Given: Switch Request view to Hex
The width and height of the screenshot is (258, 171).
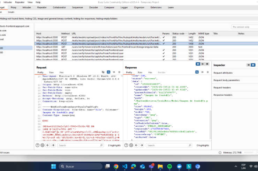Looking at the screenshot, I should (x=61, y=72).
